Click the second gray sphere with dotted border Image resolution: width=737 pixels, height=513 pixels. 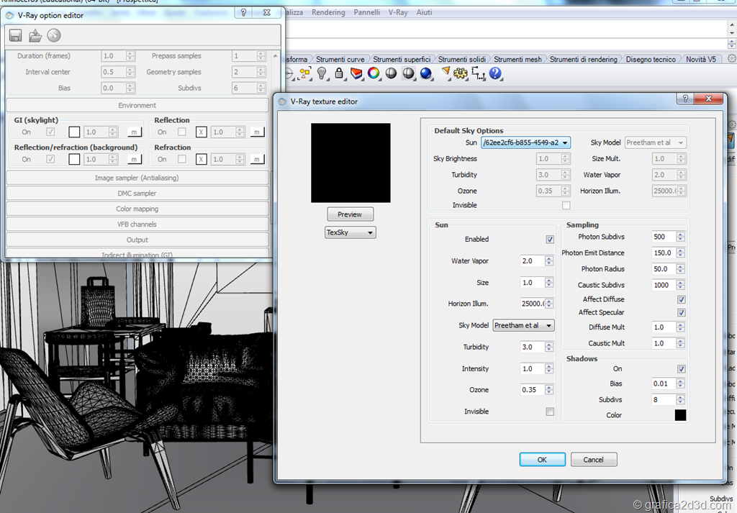pyautogui.click(x=409, y=73)
